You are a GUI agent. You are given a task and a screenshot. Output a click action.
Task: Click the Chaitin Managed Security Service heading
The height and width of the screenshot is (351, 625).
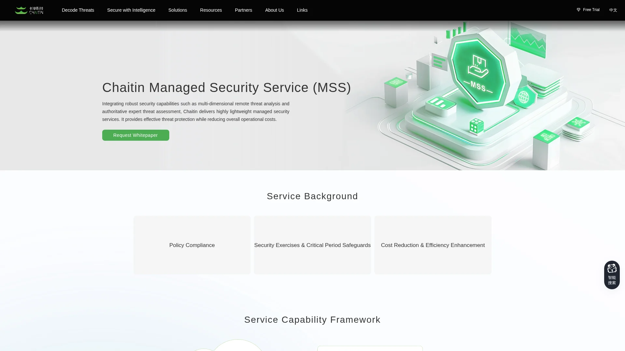point(227,87)
